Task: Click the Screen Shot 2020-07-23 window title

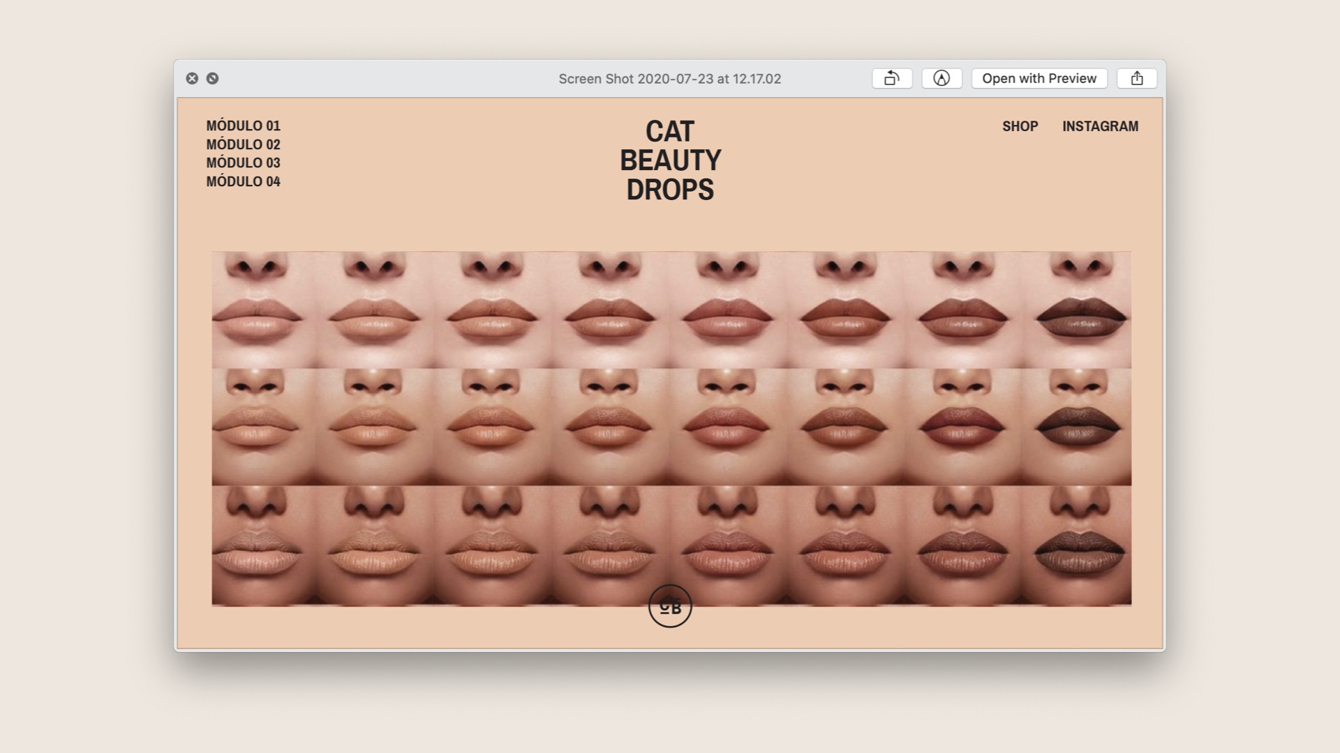Action: (670, 79)
